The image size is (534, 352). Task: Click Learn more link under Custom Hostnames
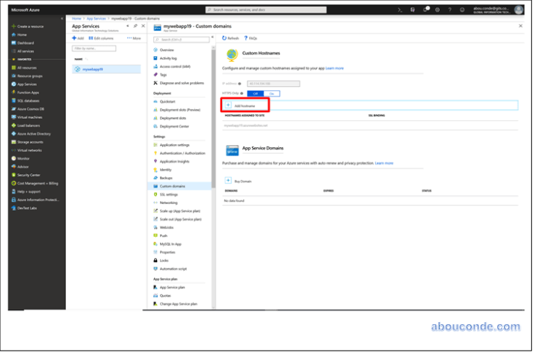[334, 68]
